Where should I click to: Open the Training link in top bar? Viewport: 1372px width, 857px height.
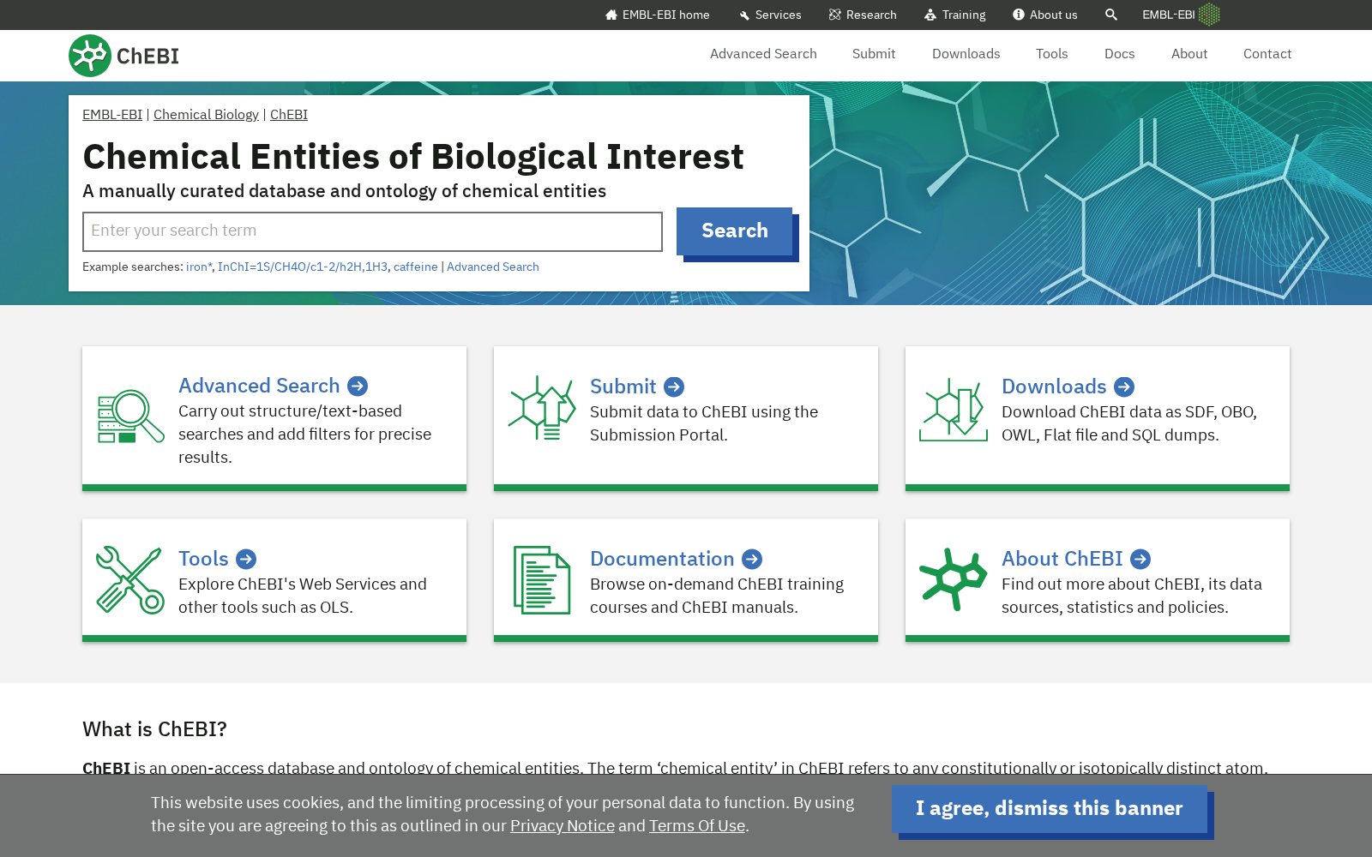964,15
